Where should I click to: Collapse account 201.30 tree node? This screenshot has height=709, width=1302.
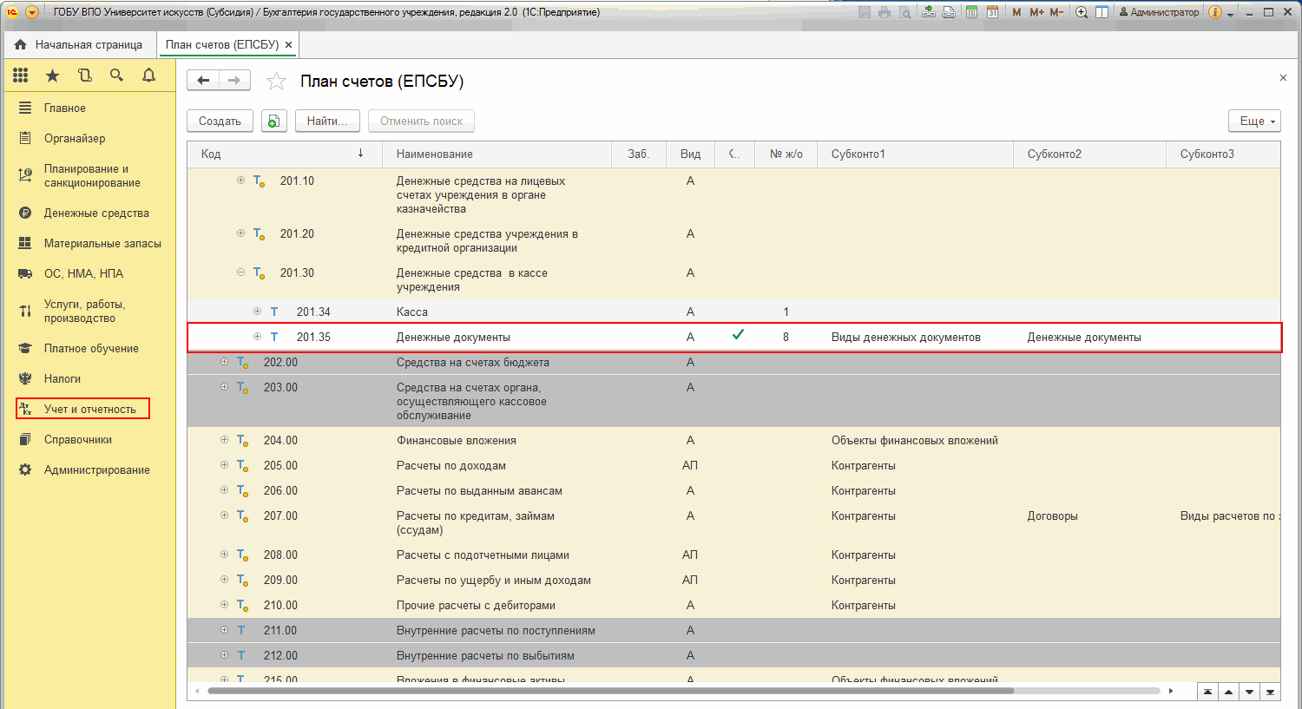coord(241,272)
